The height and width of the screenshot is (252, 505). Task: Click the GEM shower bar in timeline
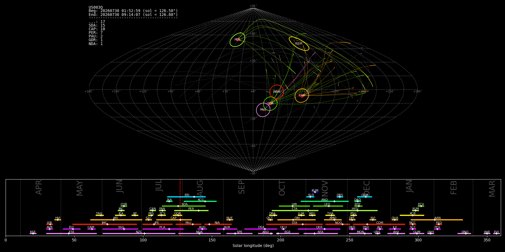pos(364,197)
